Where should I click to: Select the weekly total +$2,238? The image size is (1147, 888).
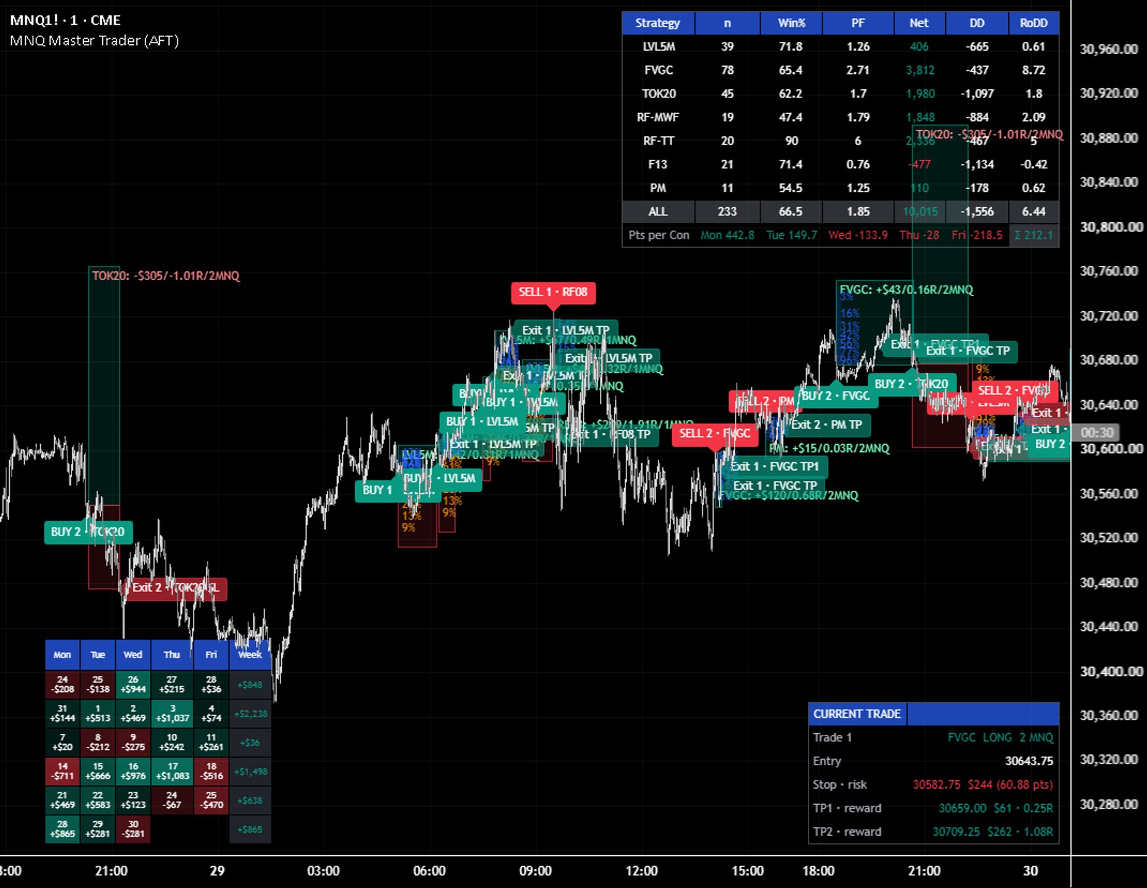click(250, 713)
